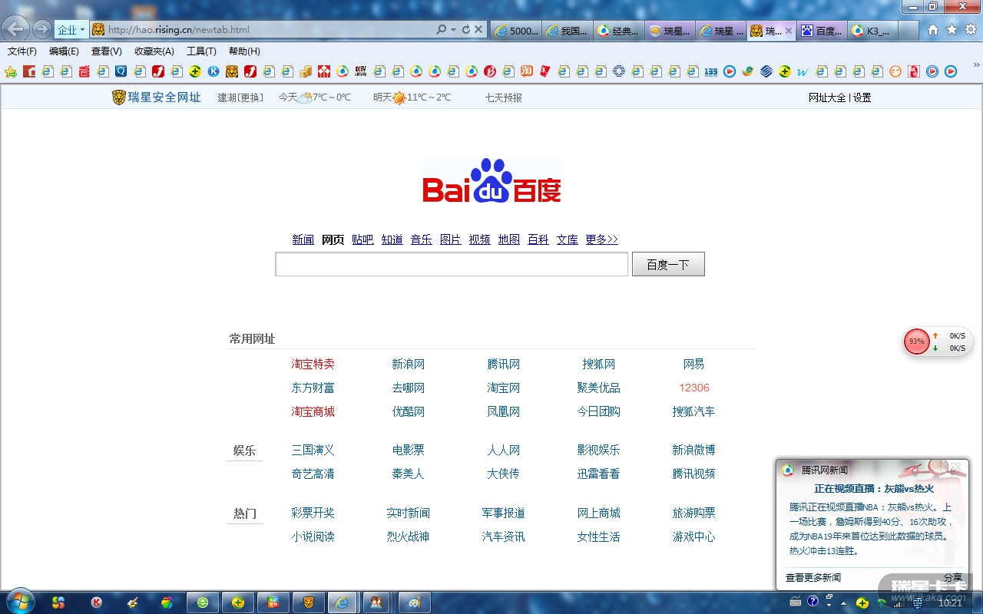Click the orange smiley favorites bar icon
This screenshot has width=983, height=614.
click(895, 71)
